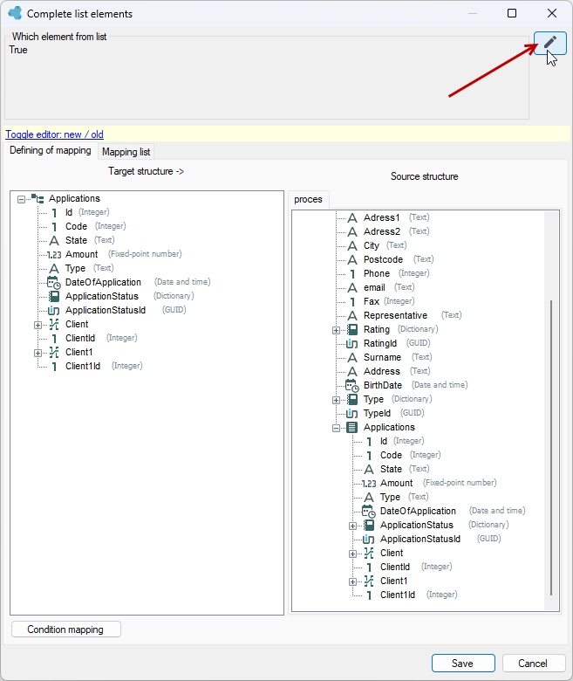Open the pencil edit expression button
The width and height of the screenshot is (573, 681).
549,43
